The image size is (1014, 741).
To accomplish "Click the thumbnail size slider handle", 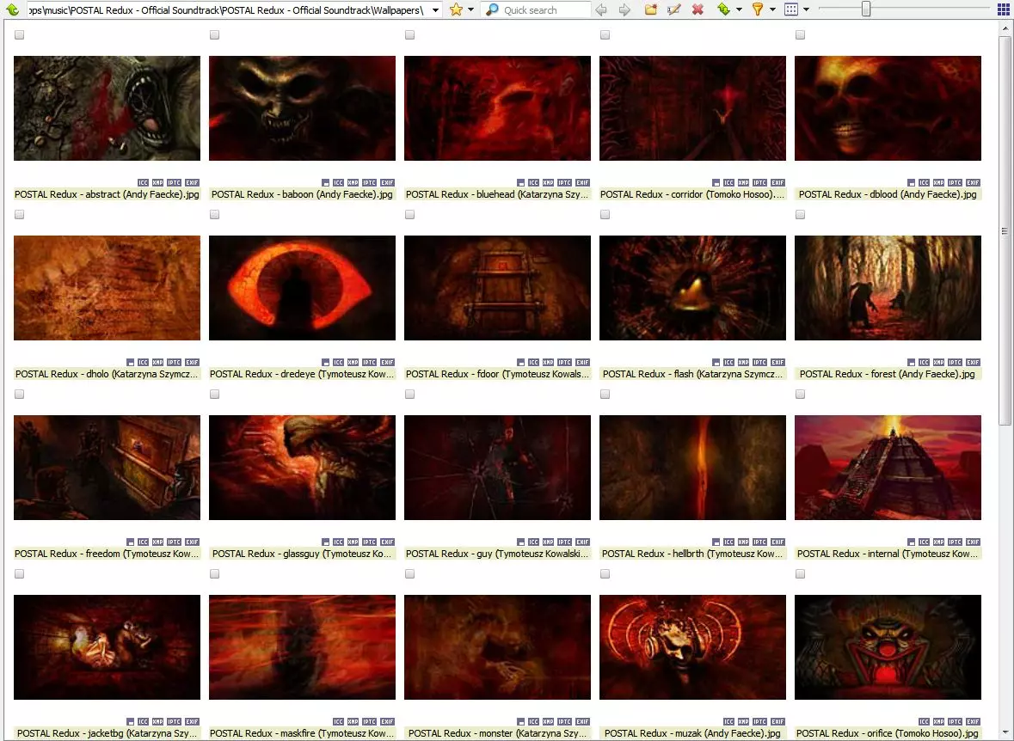I will (866, 9).
